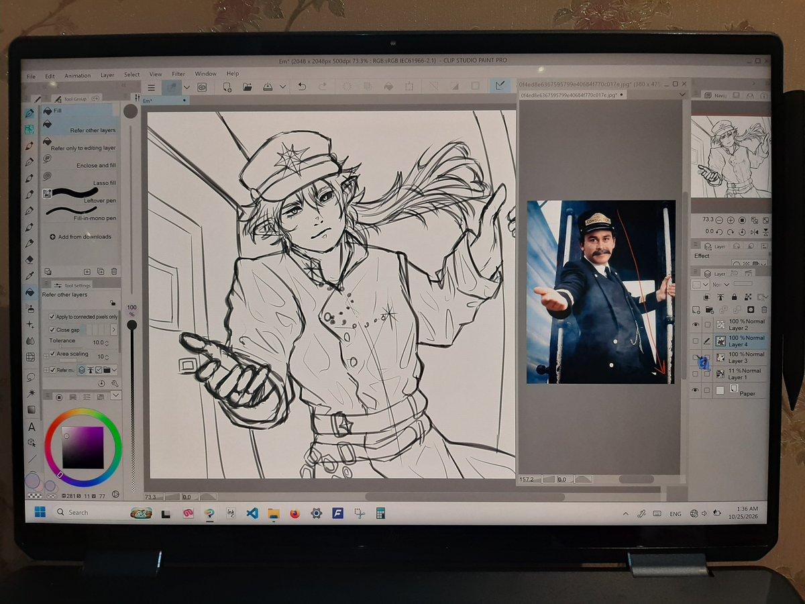Open dropdown next to the command bar tool icon
The image size is (805, 604).
[x=186, y=87]
